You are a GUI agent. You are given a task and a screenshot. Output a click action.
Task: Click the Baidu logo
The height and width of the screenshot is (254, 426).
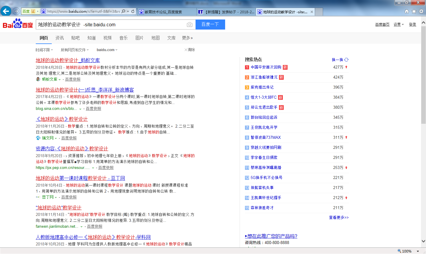(x=18, y=24)
